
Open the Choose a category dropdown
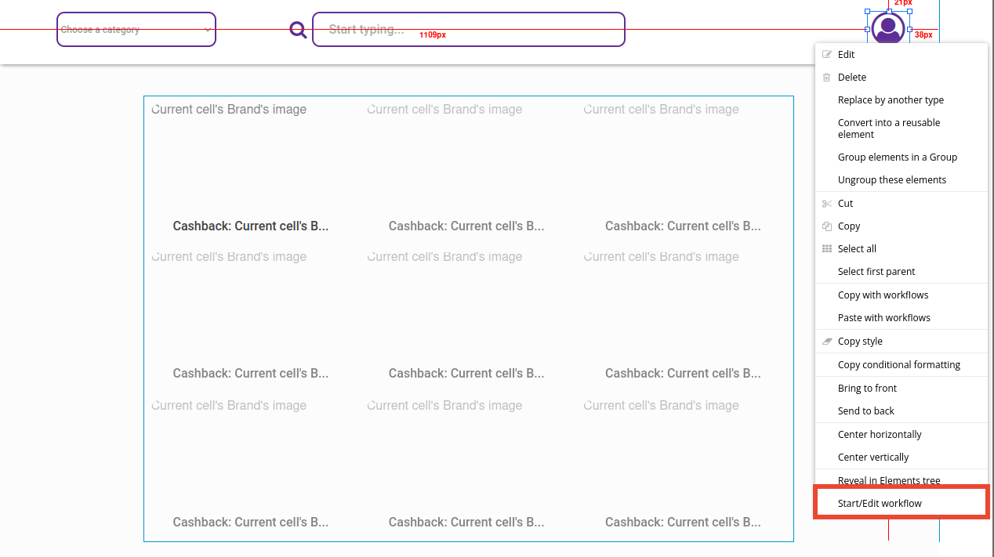(x=136, y=29)
